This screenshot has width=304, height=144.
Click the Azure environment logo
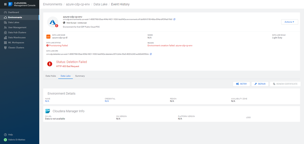tap(53, 22)
